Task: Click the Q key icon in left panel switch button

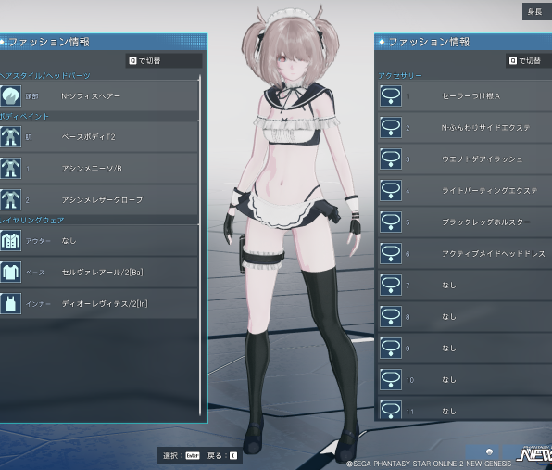Action: point(132,61)
